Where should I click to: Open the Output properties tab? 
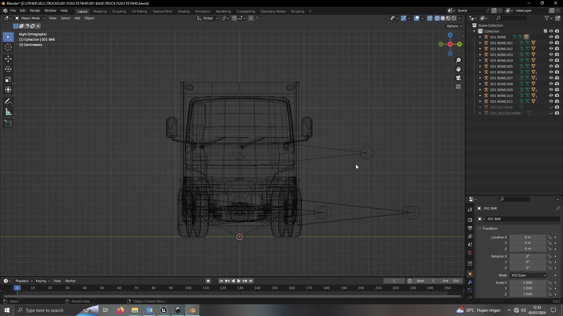pos(470,228)
